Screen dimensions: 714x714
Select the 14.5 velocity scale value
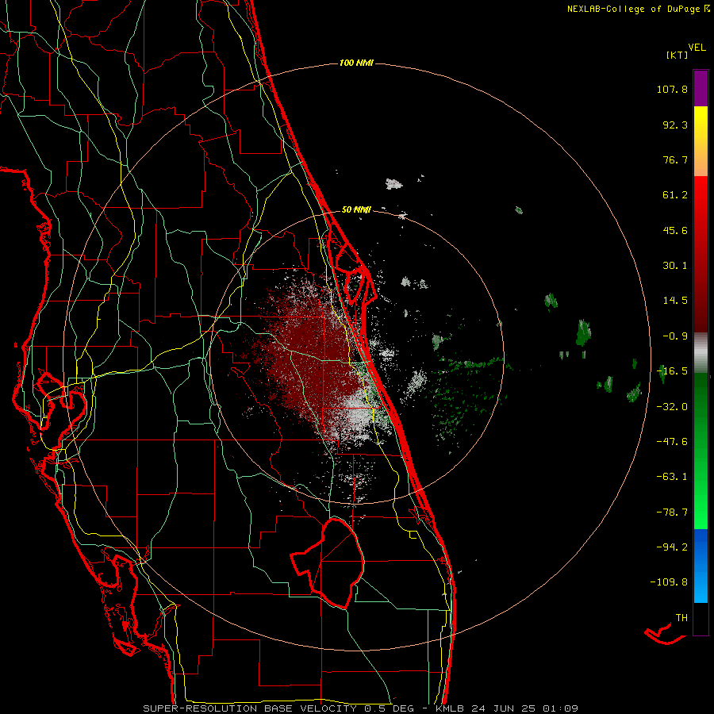coord(675,301)
